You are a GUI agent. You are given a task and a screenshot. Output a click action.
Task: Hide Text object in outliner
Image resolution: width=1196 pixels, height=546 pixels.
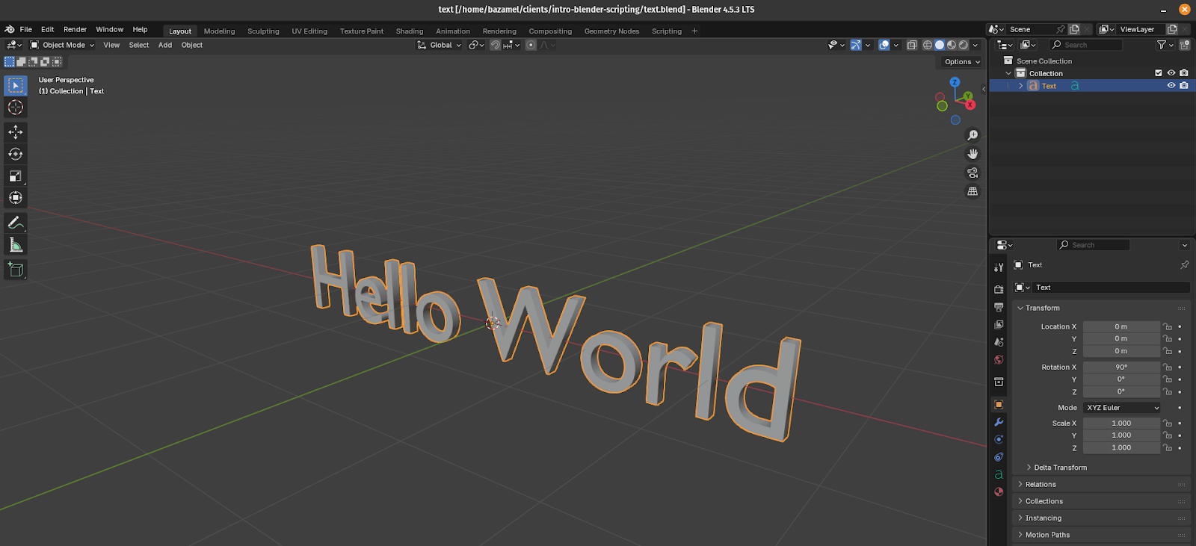click(1171, 86)
